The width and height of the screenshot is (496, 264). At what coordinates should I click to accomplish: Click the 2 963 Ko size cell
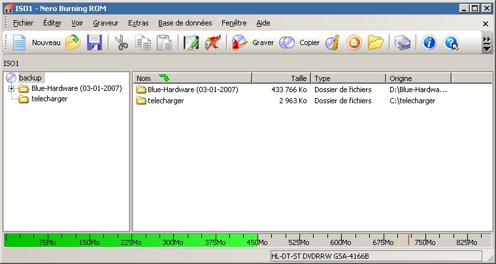(293, 101)
